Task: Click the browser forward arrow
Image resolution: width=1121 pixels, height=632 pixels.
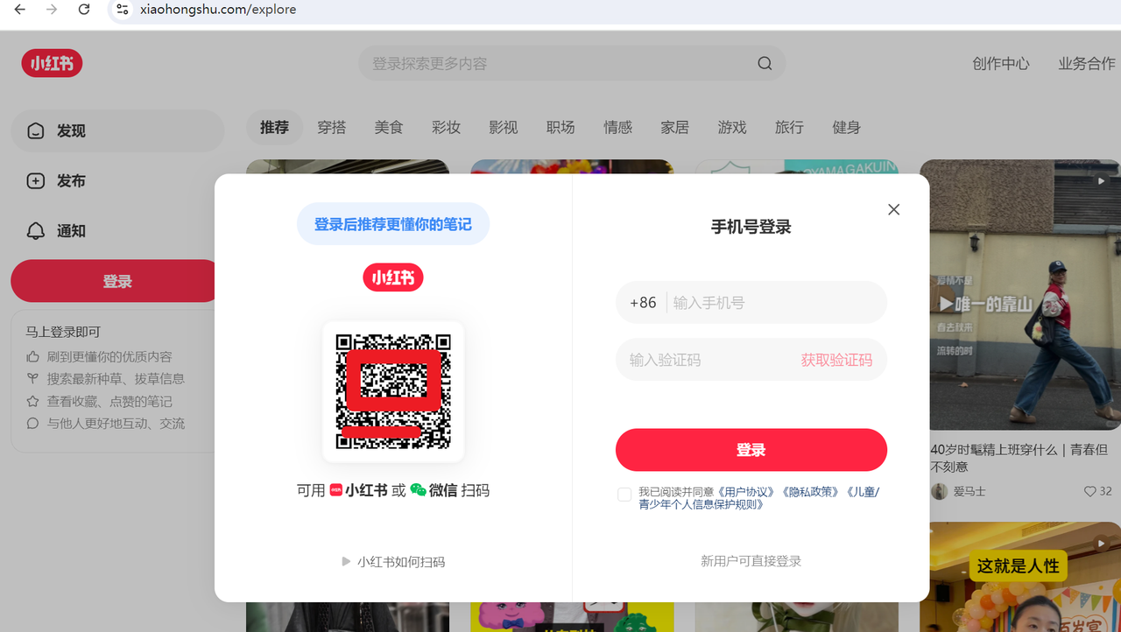Action: [52, 10]
